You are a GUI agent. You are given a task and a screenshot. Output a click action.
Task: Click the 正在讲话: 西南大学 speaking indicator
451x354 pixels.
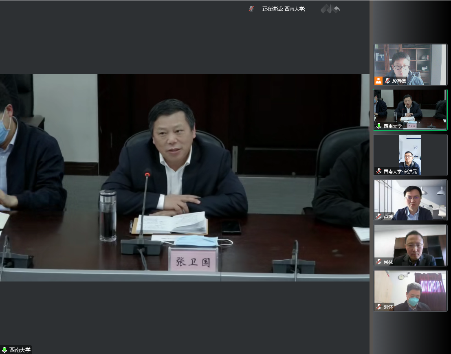coord(284,9)
